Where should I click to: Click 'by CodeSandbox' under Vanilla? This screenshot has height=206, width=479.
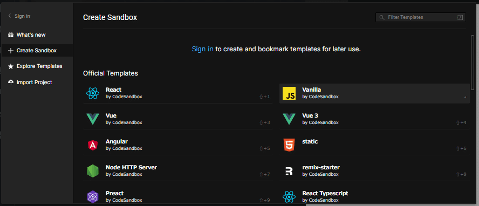coord(320,97)
